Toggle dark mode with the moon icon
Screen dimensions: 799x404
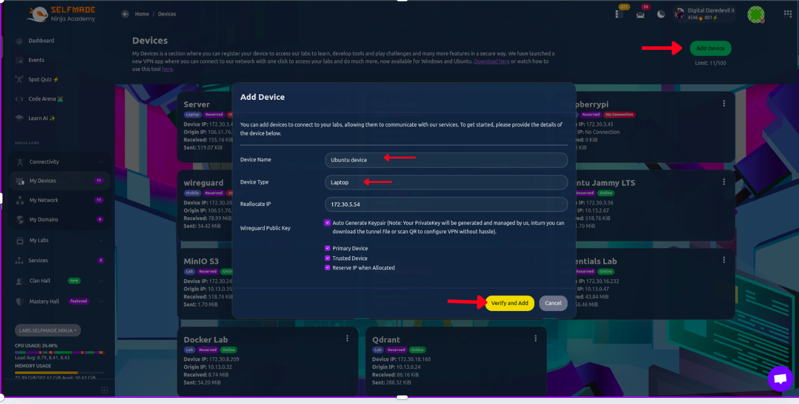click(x=661, y=15)
